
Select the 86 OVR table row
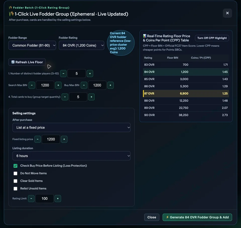(x=186, y=86)
